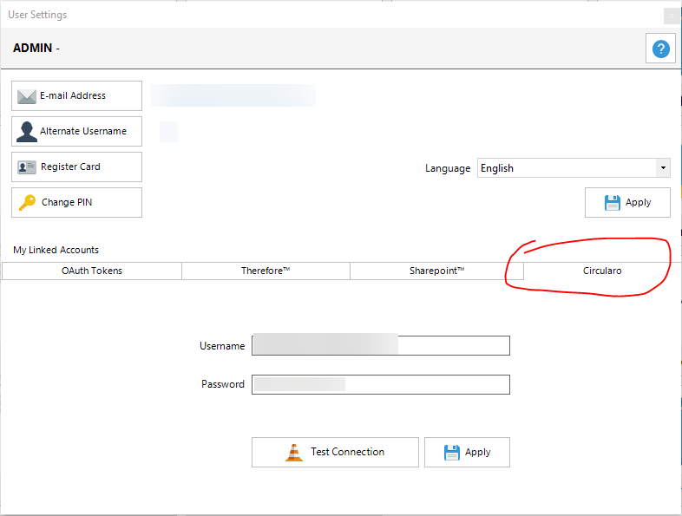
Task: Click the envelope E-mail Address button
Action: tap(76, 96)
